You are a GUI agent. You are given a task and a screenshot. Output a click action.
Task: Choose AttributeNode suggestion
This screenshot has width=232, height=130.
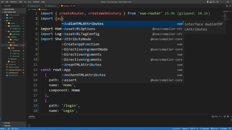pos(123,39)
